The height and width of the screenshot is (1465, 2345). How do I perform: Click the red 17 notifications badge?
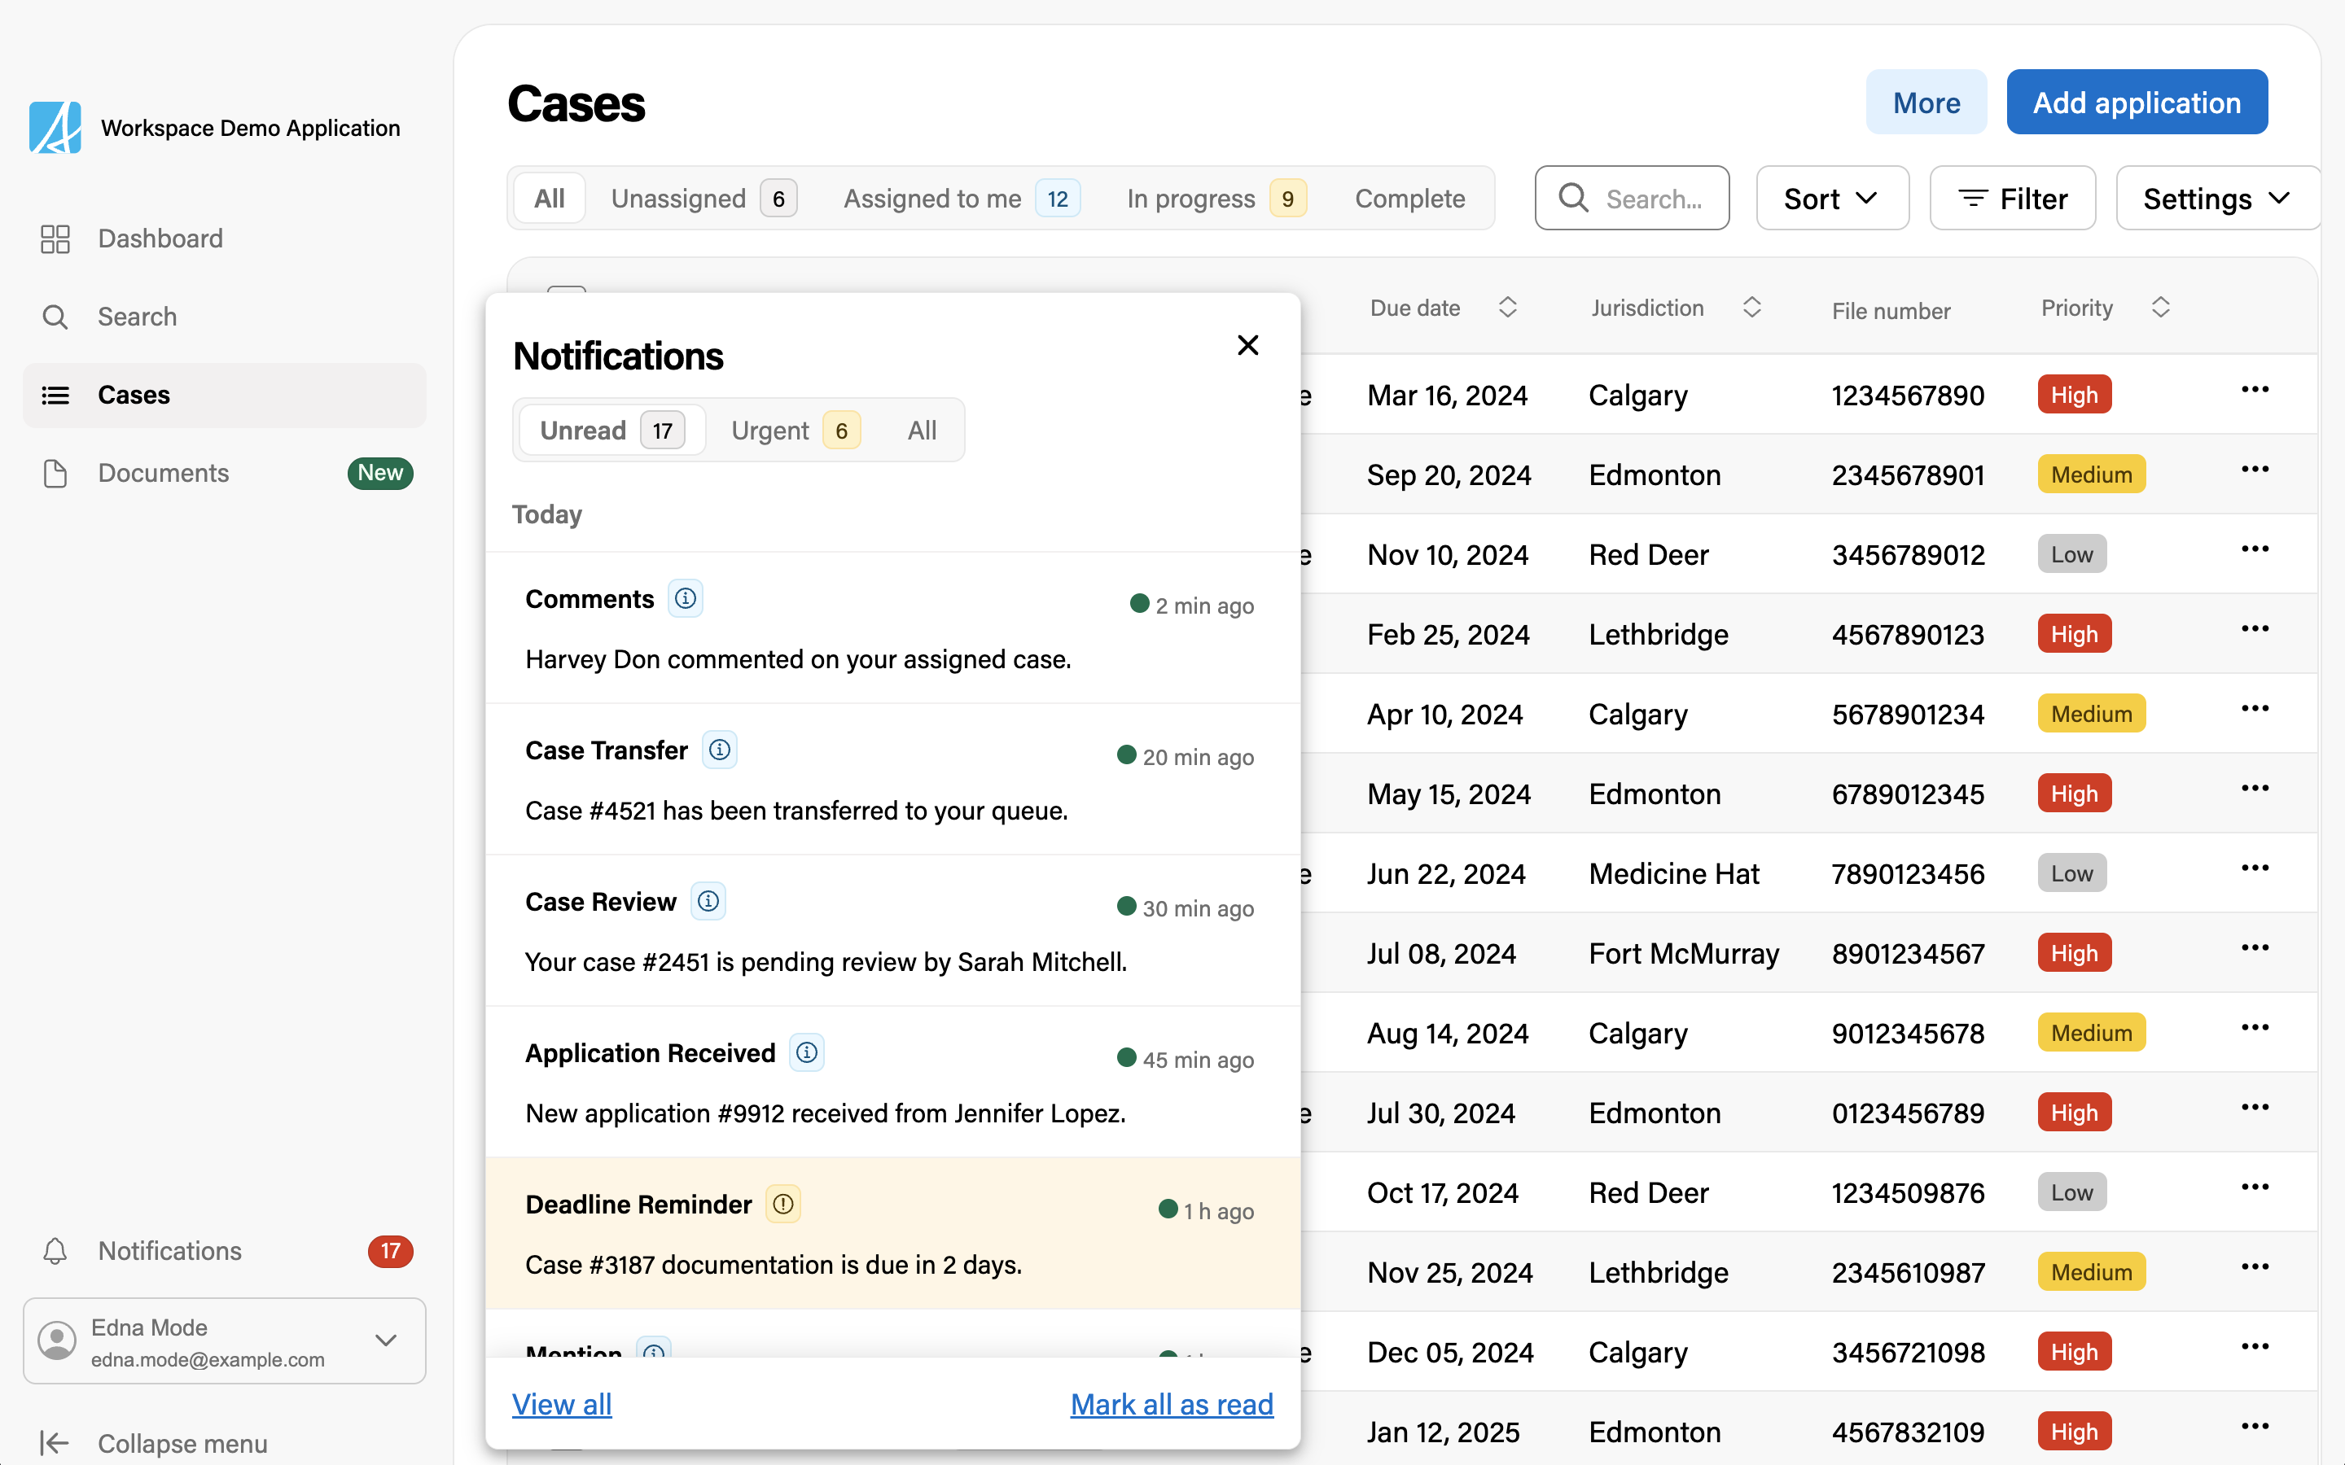(x=391, y=1251)
